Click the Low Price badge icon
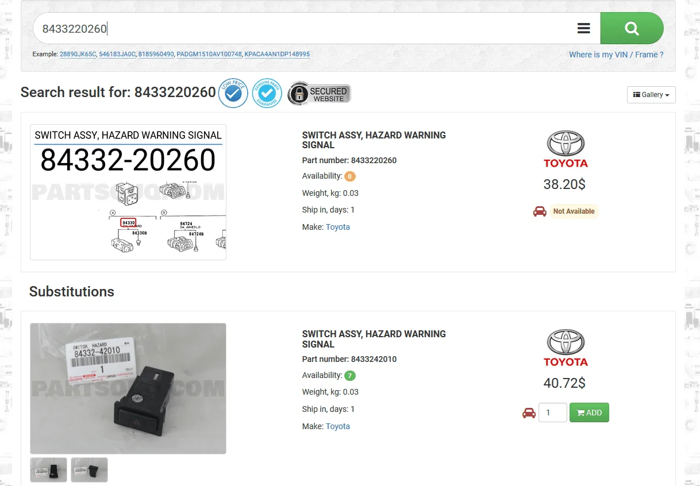The height and width of the screenshot is (486, 700). click(233, 93)
